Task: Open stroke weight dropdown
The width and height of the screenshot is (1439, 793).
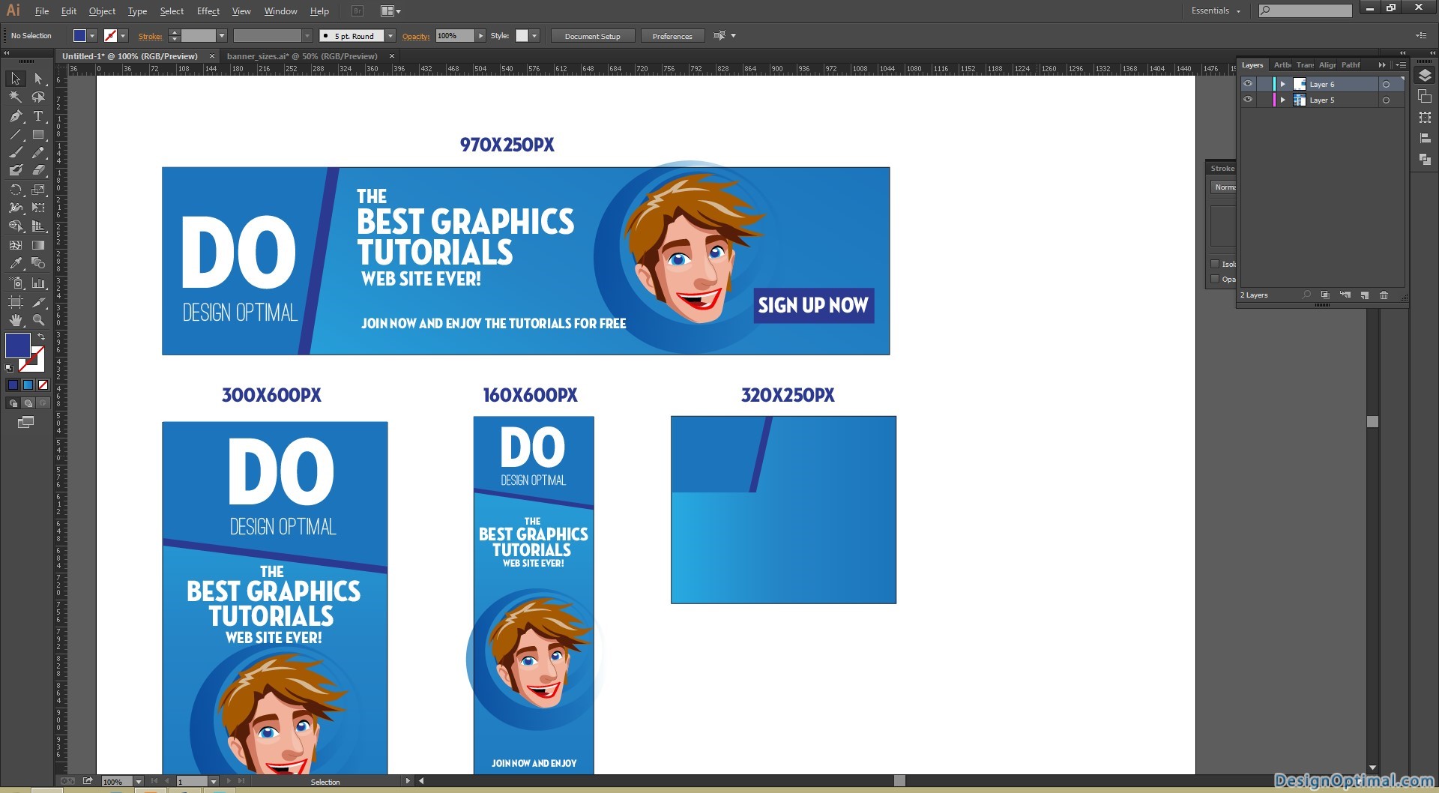Action: [x=222, y=36]
